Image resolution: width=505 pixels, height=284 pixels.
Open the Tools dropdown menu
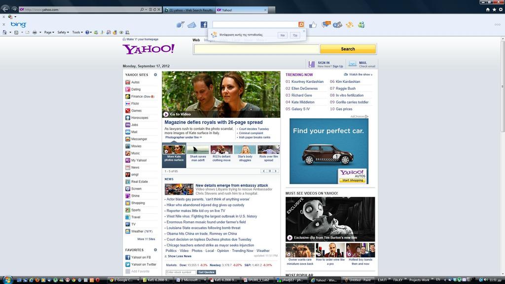click(x=77, y=32)
